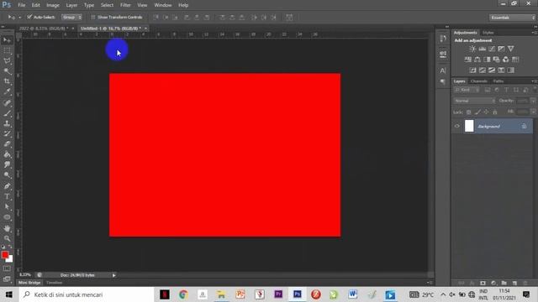Select the Rectangular Marquee tool
Screen dimensions: 538x302
click(7, 50)
